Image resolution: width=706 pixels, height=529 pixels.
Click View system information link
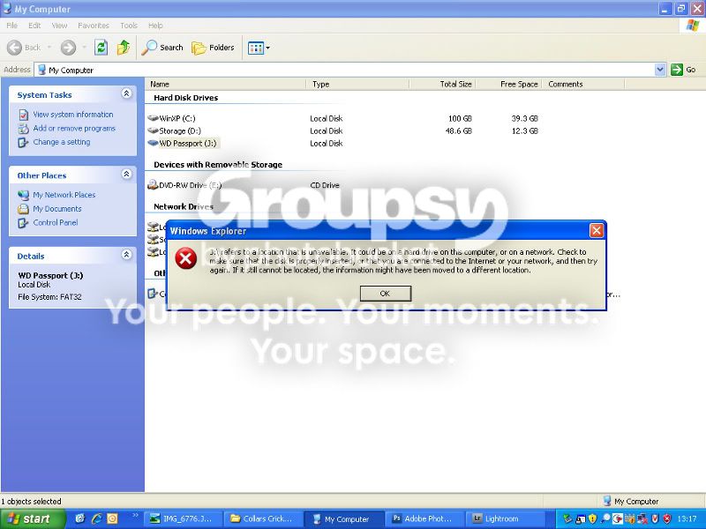(x=73, y=115)
